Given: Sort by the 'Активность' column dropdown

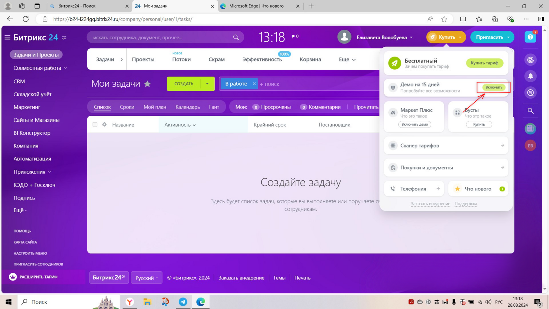Looking at the screenshot, I should (180, 125).
